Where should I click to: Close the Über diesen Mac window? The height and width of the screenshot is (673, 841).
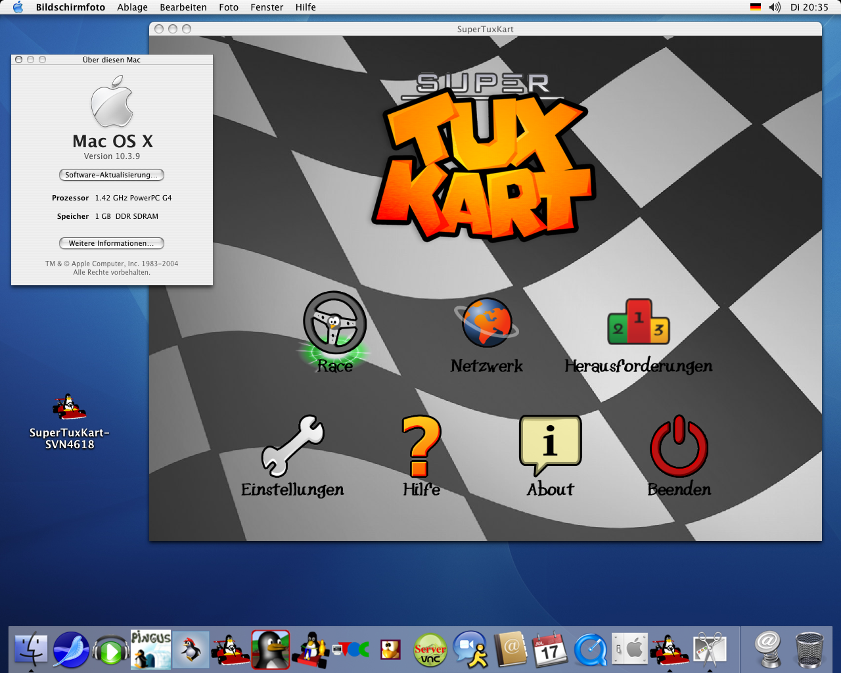pos(19,60)
